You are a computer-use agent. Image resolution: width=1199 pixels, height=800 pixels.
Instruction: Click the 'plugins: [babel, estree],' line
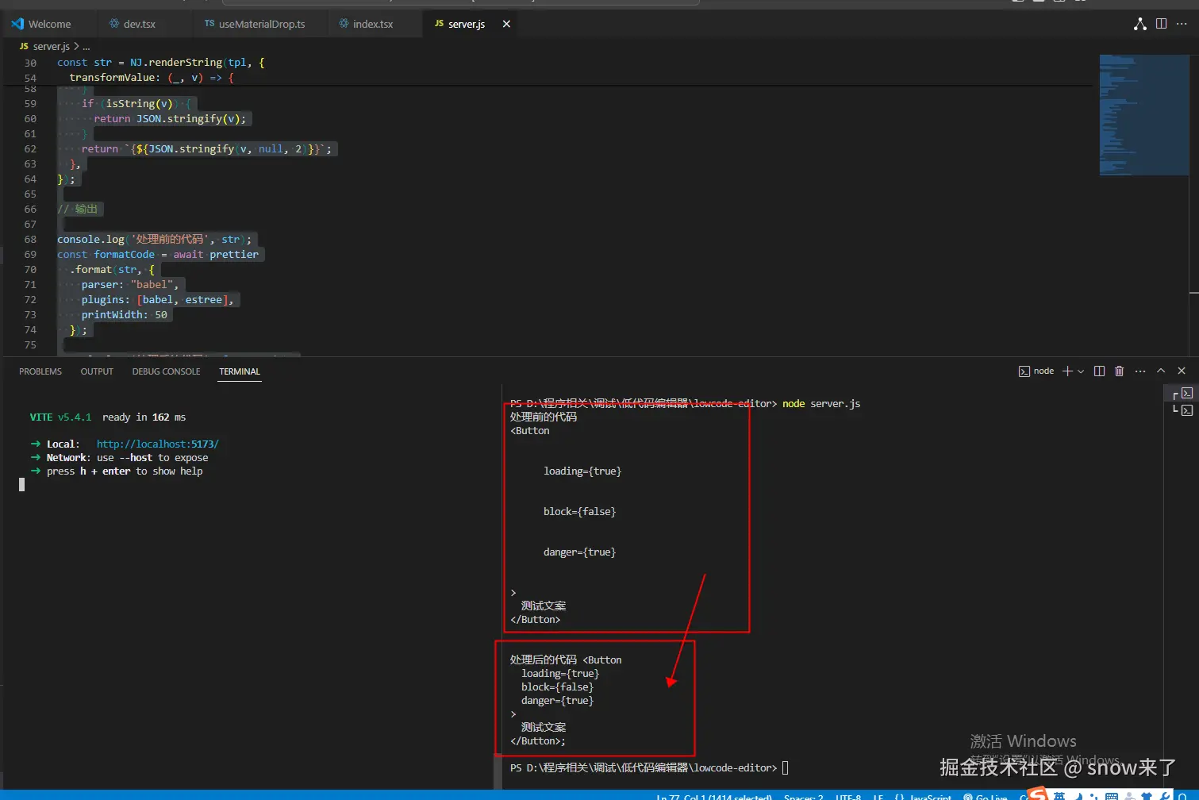157,300
